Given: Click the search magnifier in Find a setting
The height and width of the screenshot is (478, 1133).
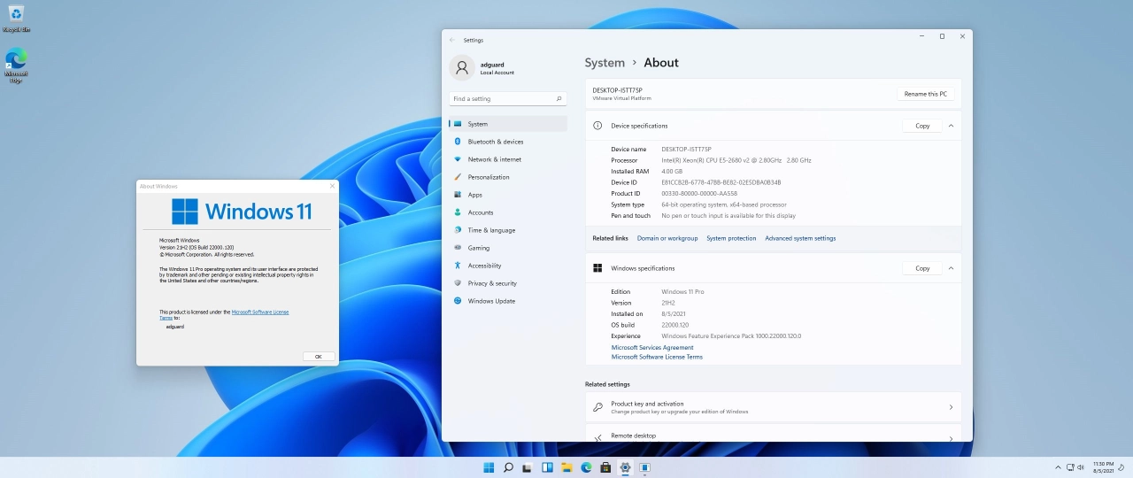Looking at the screenshot, I should [x=559, y=98].
